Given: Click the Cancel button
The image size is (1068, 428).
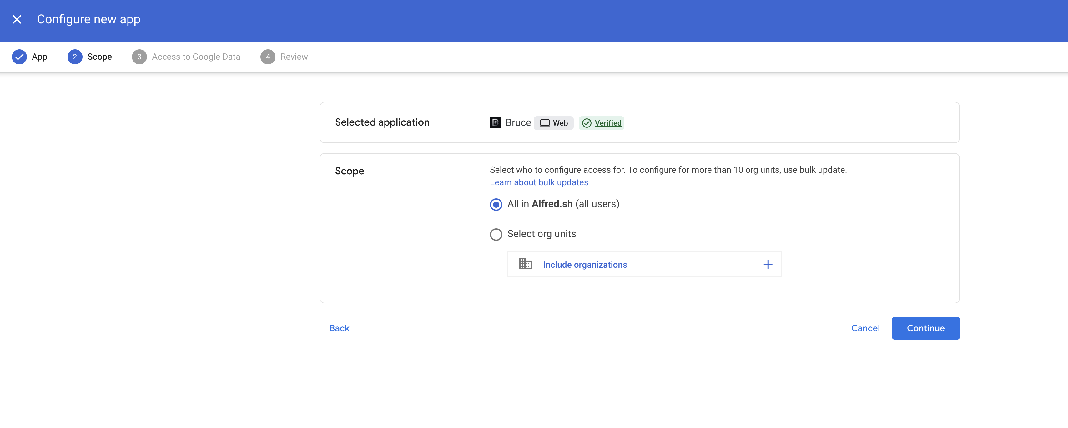Looking at the screenshot, I should [865, 328].
